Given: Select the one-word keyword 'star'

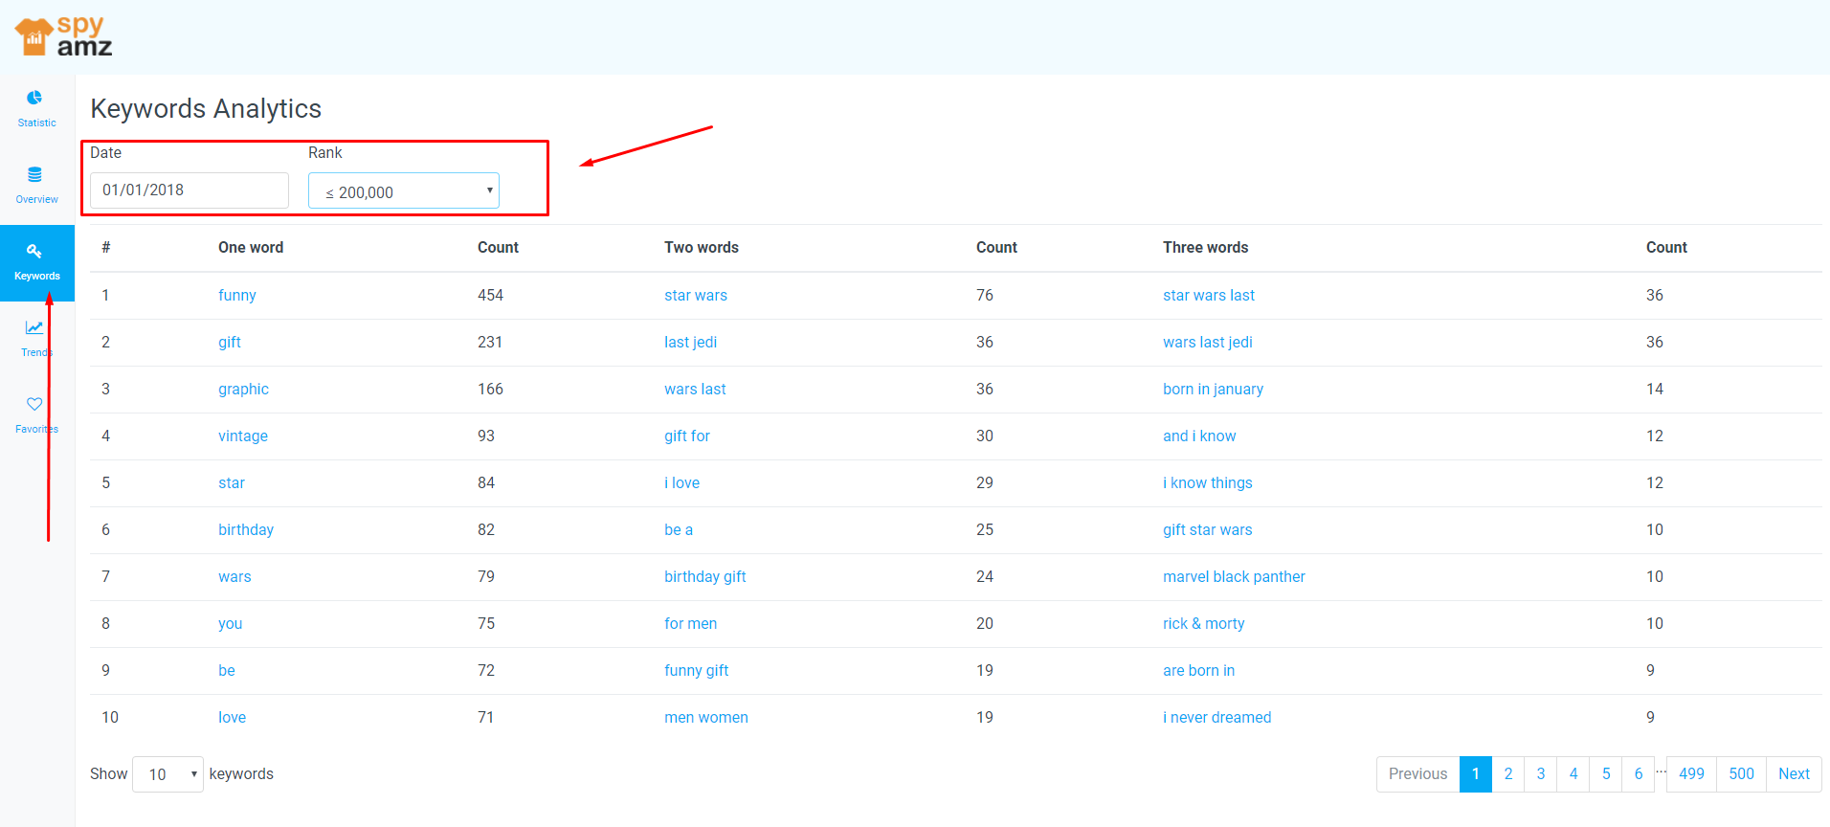Looking at the screenshot, I should pos(232,482).
